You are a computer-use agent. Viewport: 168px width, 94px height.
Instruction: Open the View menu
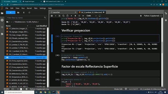pyautogui.click(x=17, y=8)
